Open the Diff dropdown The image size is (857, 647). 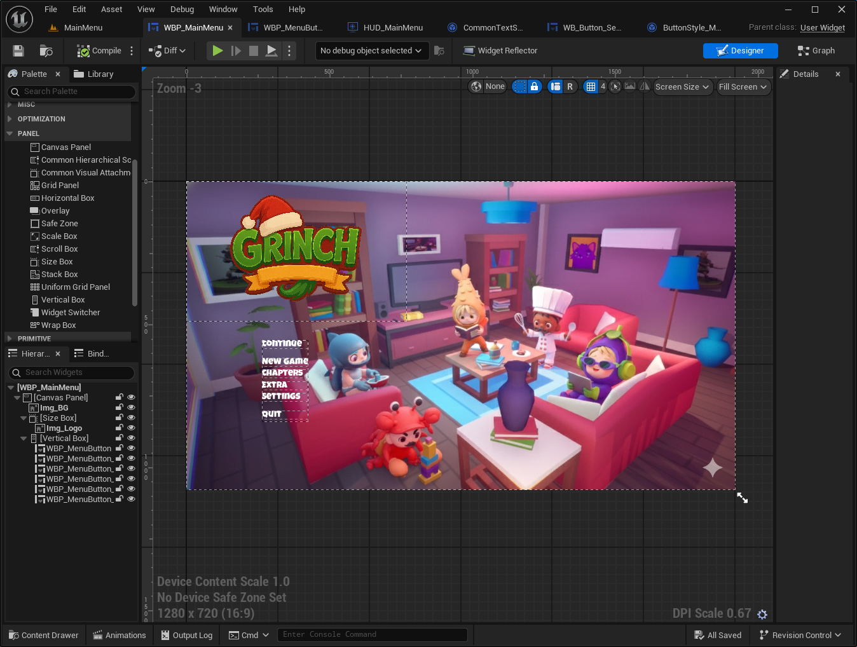point(167,51)
